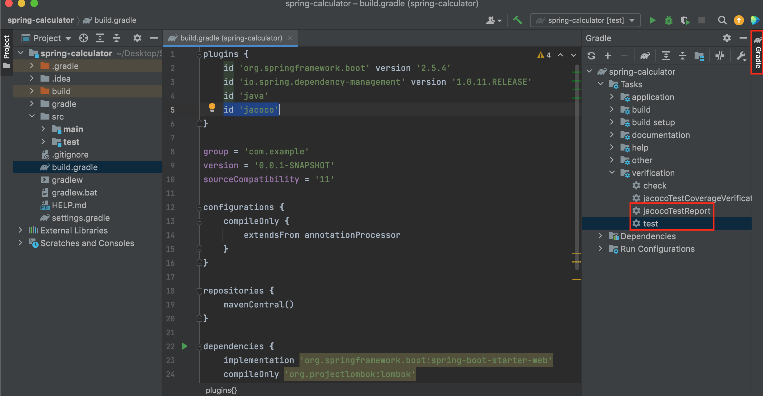Select the jacocoTestReport Gradle task
Image resolution: width=763 pixels, height=396 pixels.
pyautogui.click(x=676, y=211)
